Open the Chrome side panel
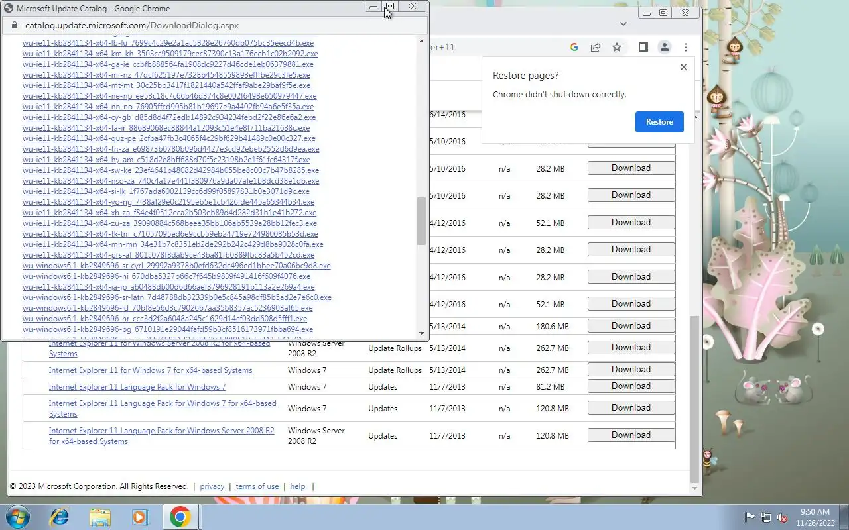 coord(643,47)
